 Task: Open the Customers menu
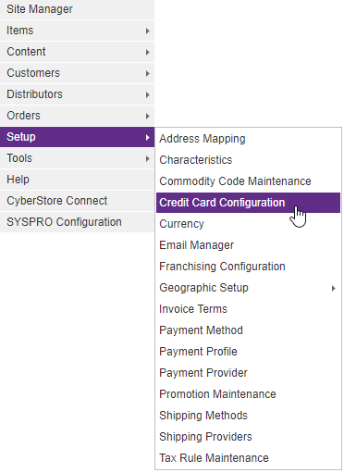pos(77,73)
